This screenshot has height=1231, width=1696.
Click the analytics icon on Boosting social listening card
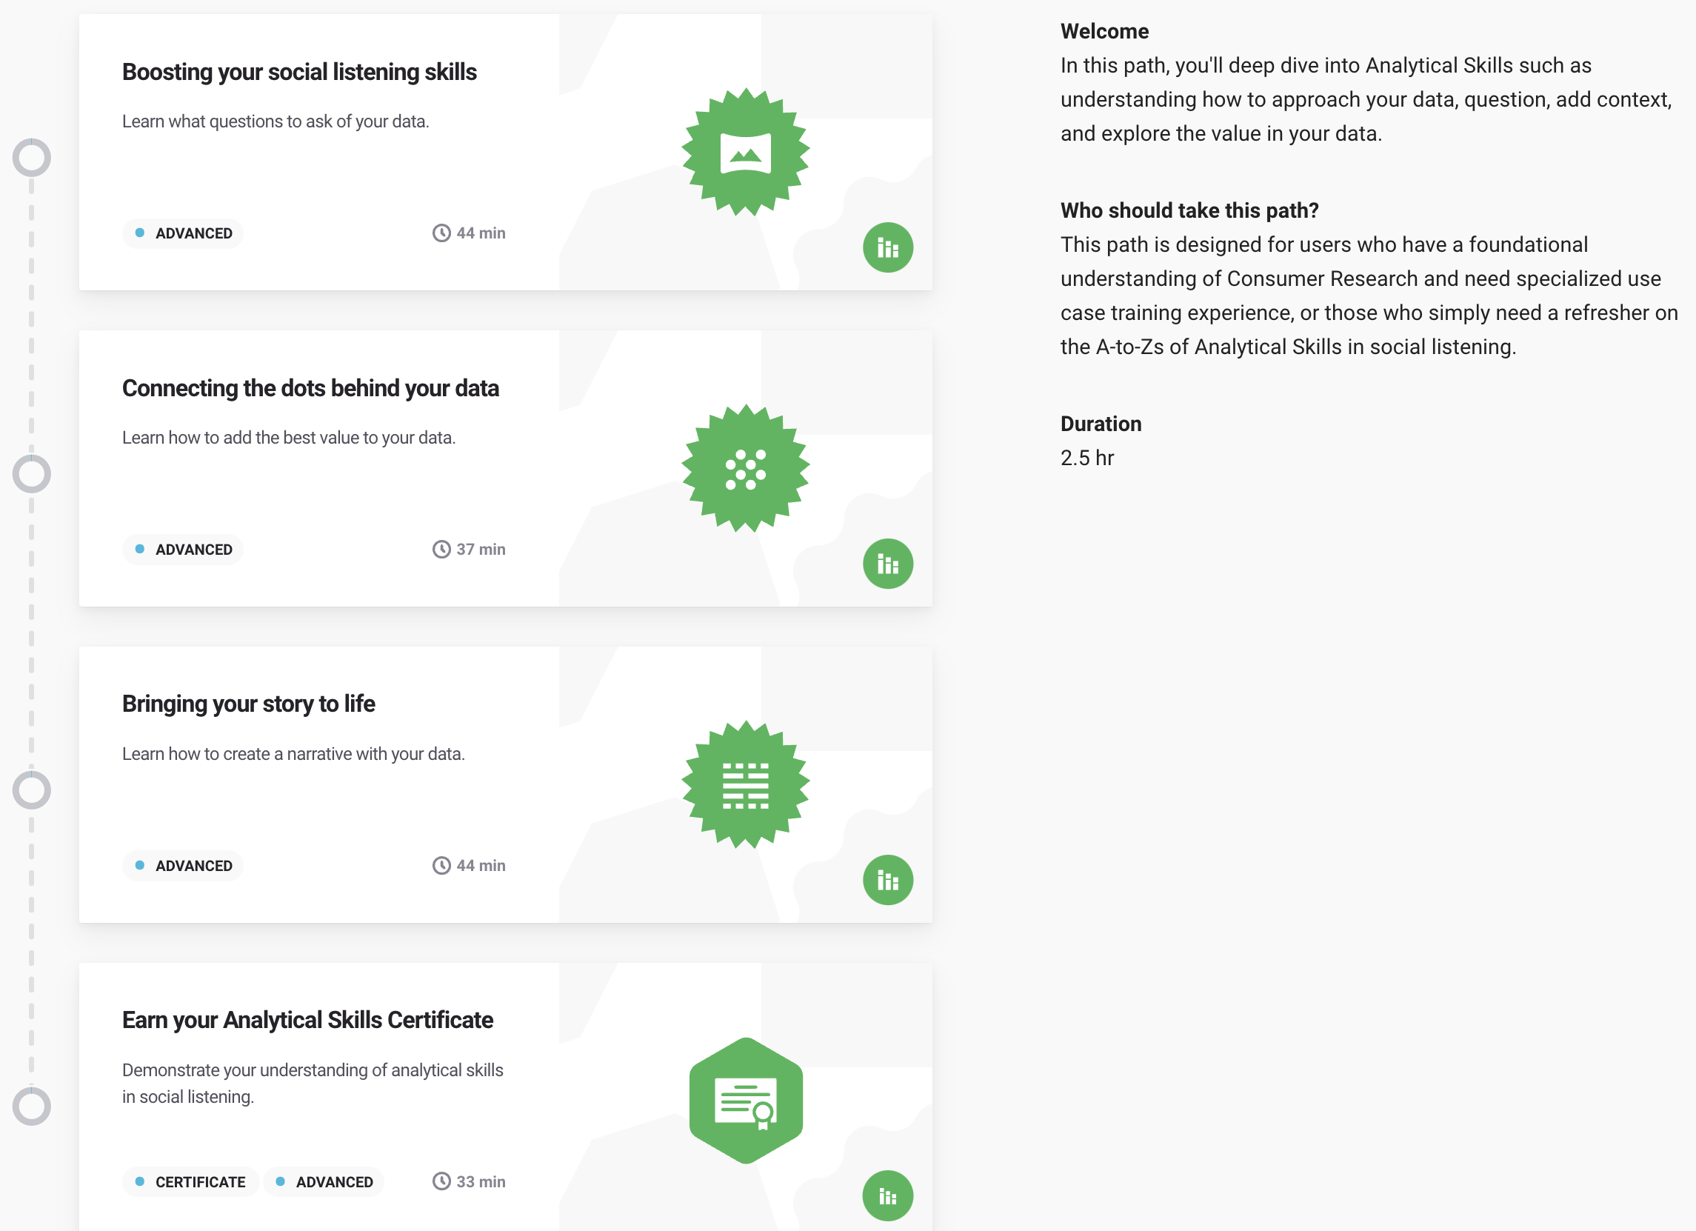[887, 247]
